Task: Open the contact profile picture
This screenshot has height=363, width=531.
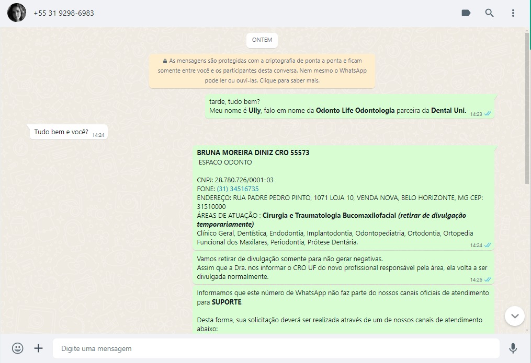Action: point(17,13)
